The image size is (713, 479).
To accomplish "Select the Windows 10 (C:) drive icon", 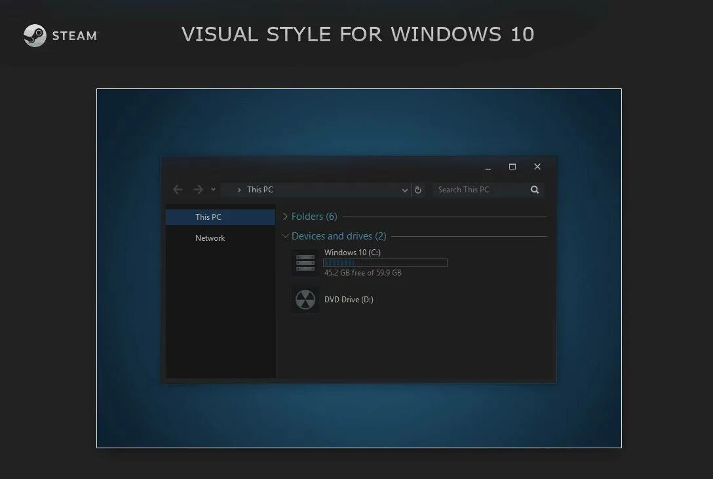I will [305, 263].
